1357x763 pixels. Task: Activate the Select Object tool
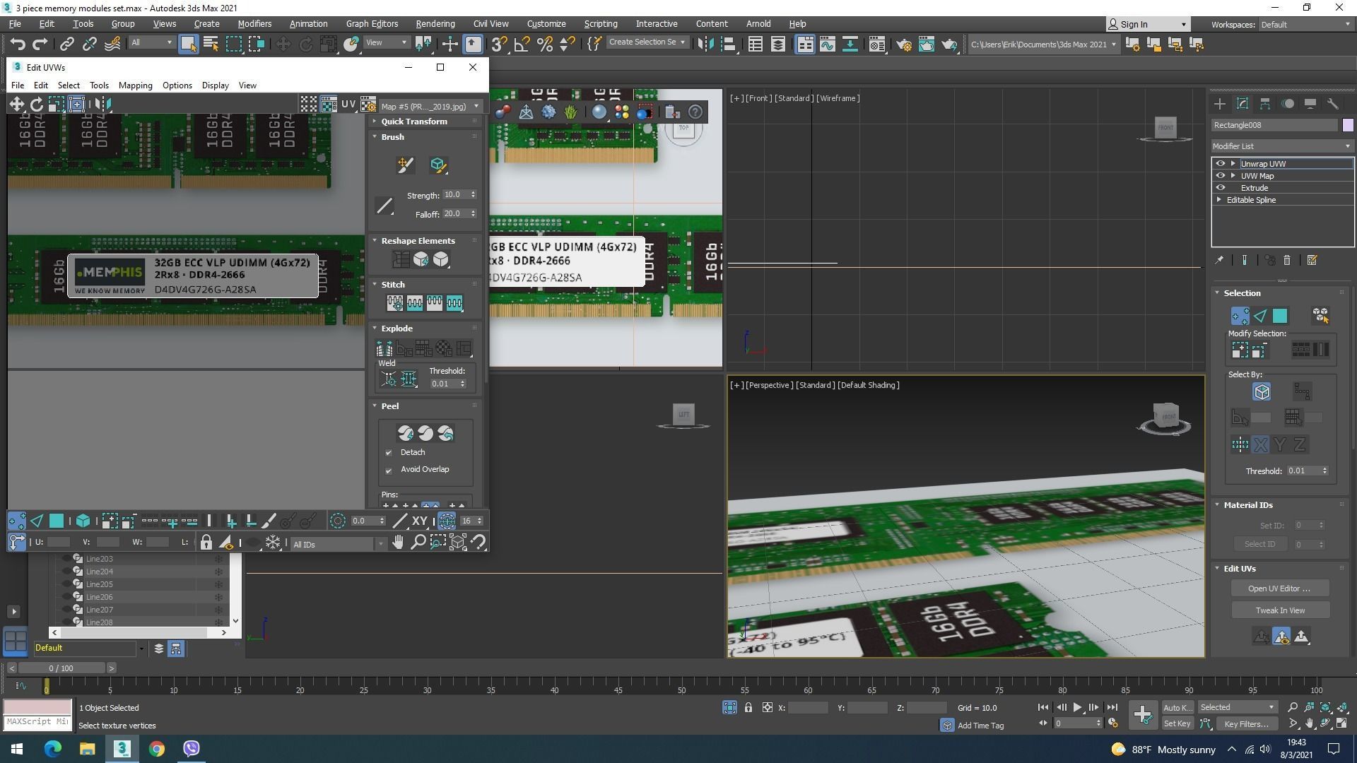pyautogui.click(x=188, y=44)
